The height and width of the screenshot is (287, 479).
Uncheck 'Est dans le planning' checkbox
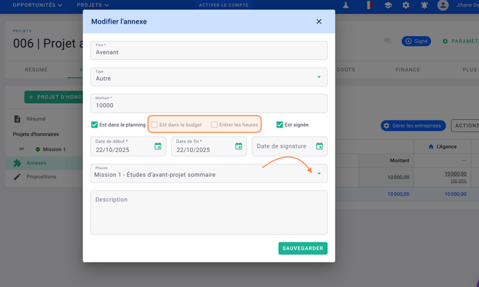95,125
